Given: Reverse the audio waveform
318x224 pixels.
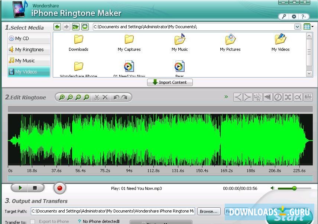Looking at the screenshot, I should tap(268, 97).
